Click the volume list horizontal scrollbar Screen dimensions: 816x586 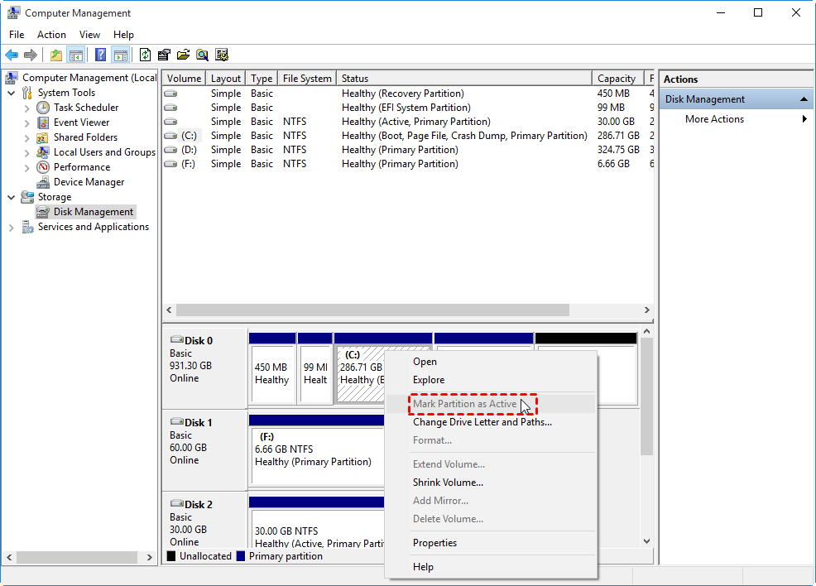tap(372, 310)
